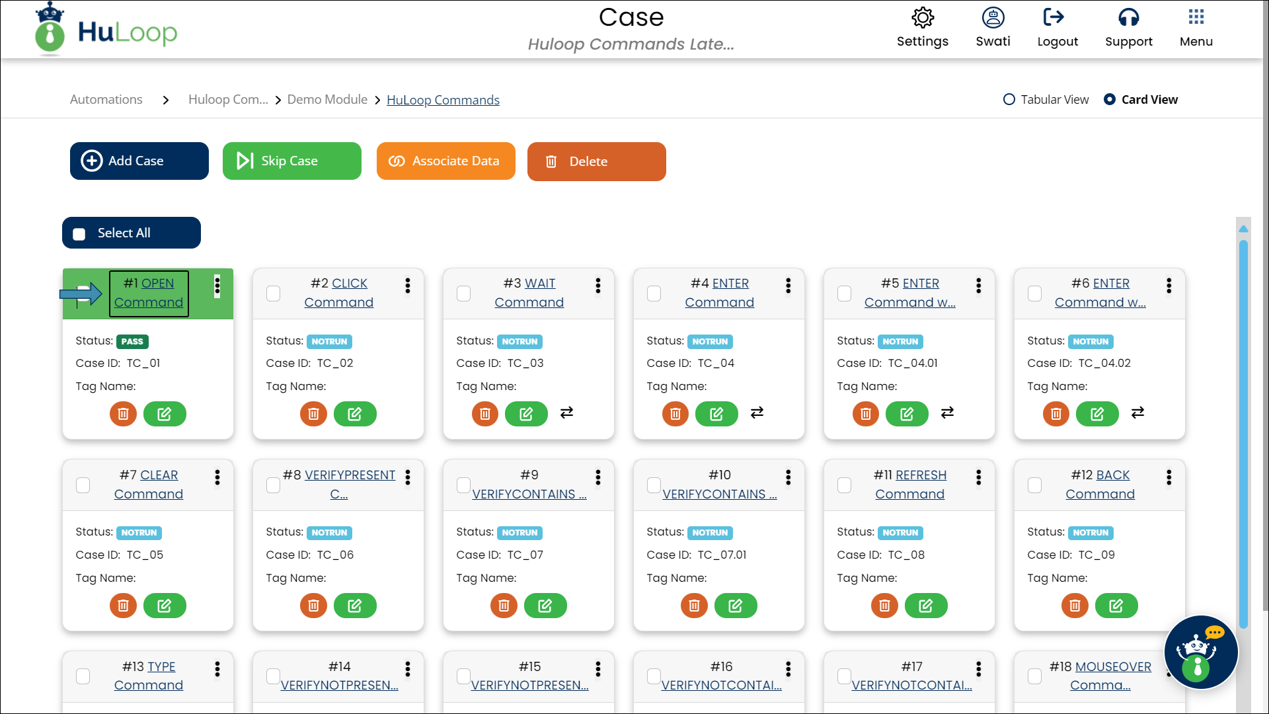Click the Skip Case button
1269x714 pixels.
coord(292,161)
